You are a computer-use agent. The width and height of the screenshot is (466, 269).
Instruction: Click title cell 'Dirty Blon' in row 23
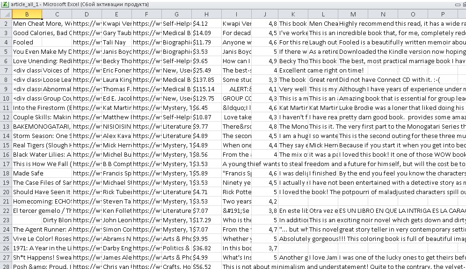57,220
